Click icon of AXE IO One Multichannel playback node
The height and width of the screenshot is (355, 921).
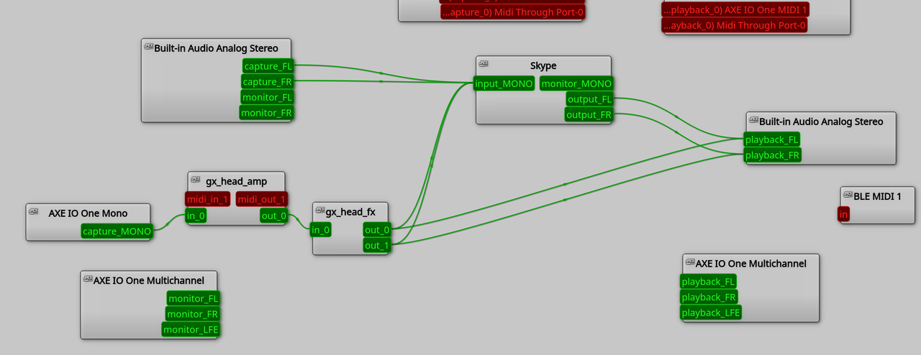690,263
